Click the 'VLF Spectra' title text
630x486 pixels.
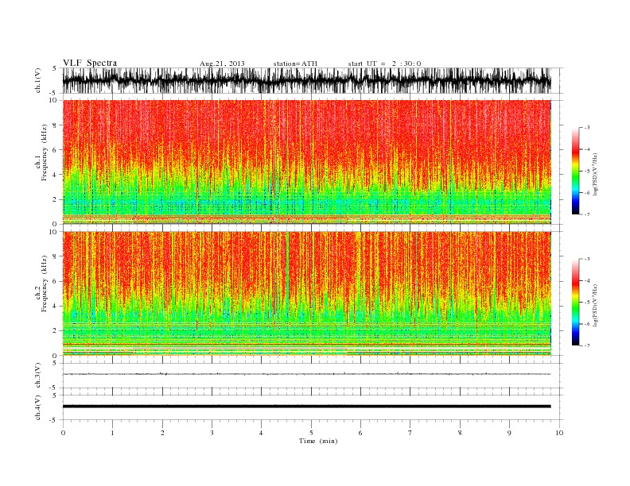pos(90,63)
